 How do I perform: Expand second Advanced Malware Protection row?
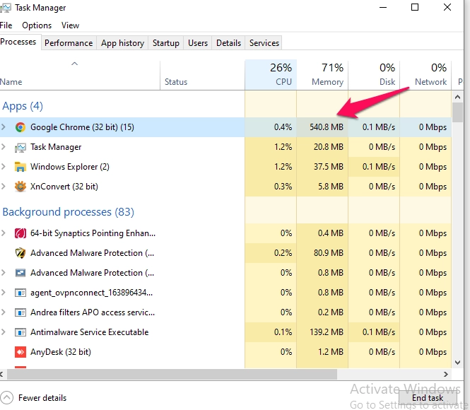coord(4,272)
